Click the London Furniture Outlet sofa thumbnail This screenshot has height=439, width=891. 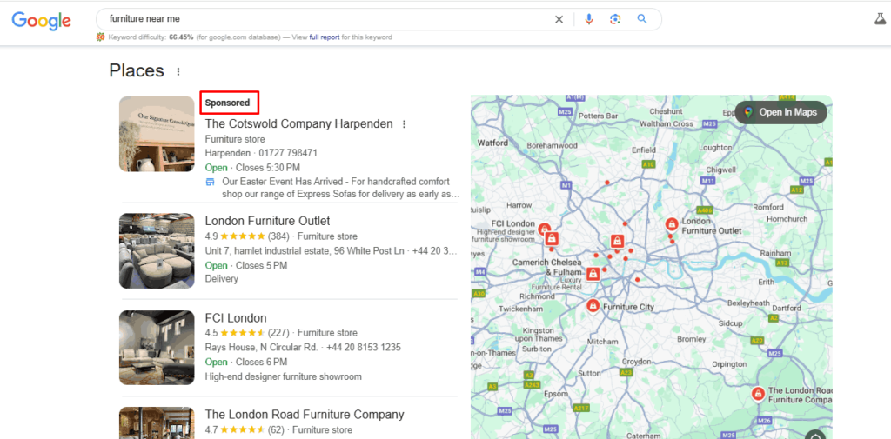tap(157, 251)
